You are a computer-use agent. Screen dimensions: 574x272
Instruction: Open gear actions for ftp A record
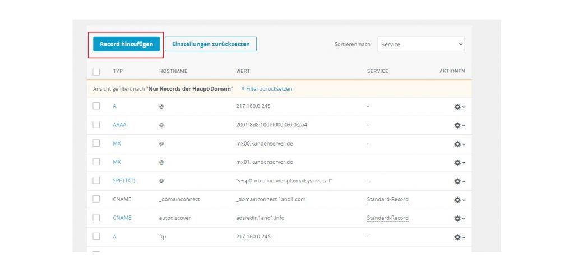pos(459,237)
